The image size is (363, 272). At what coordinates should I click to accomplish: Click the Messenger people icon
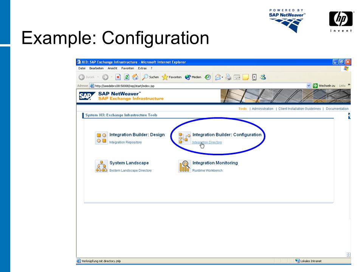(263, 77)
